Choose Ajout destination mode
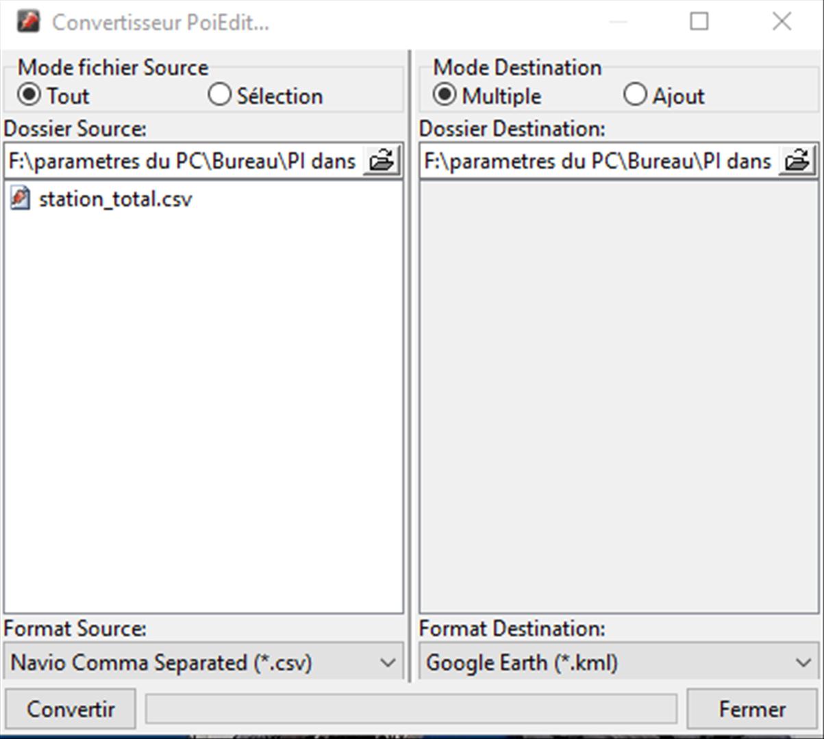The image size is (824, 739). pos(635,94)
